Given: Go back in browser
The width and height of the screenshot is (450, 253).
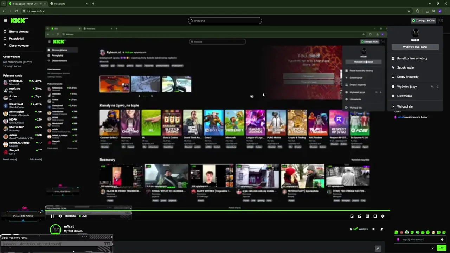Looking at the screenshot, I should click(x=4, y=11).
